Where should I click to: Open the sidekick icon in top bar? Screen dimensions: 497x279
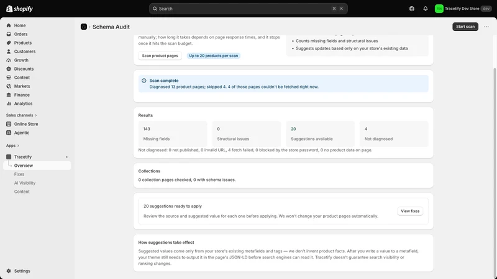412,9
